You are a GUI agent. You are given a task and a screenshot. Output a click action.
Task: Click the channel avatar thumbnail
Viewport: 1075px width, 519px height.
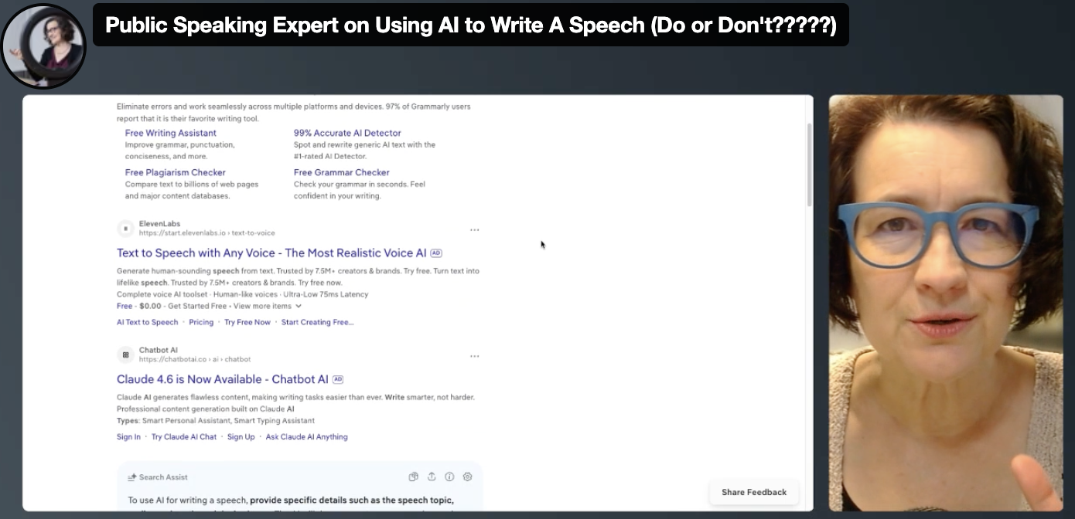44,45
